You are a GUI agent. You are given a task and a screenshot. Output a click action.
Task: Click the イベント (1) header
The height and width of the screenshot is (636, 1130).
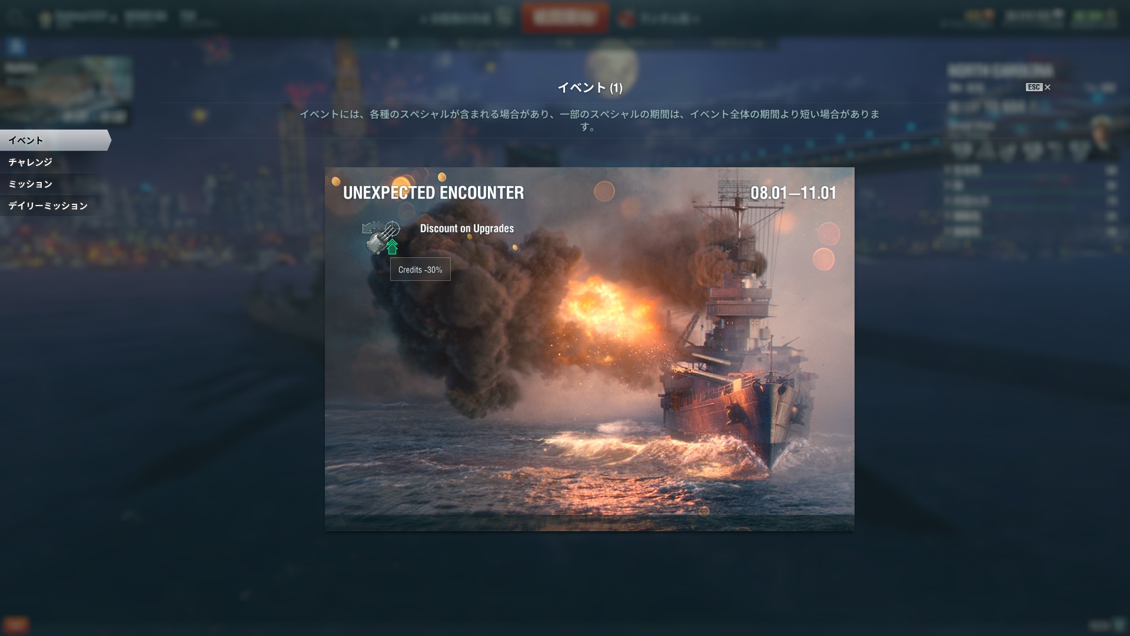click(x=590, y=88)
